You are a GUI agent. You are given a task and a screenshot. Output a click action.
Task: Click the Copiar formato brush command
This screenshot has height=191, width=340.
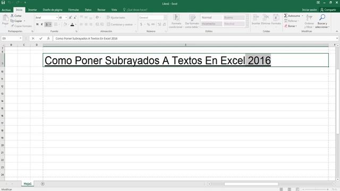[x=21, y=26]
